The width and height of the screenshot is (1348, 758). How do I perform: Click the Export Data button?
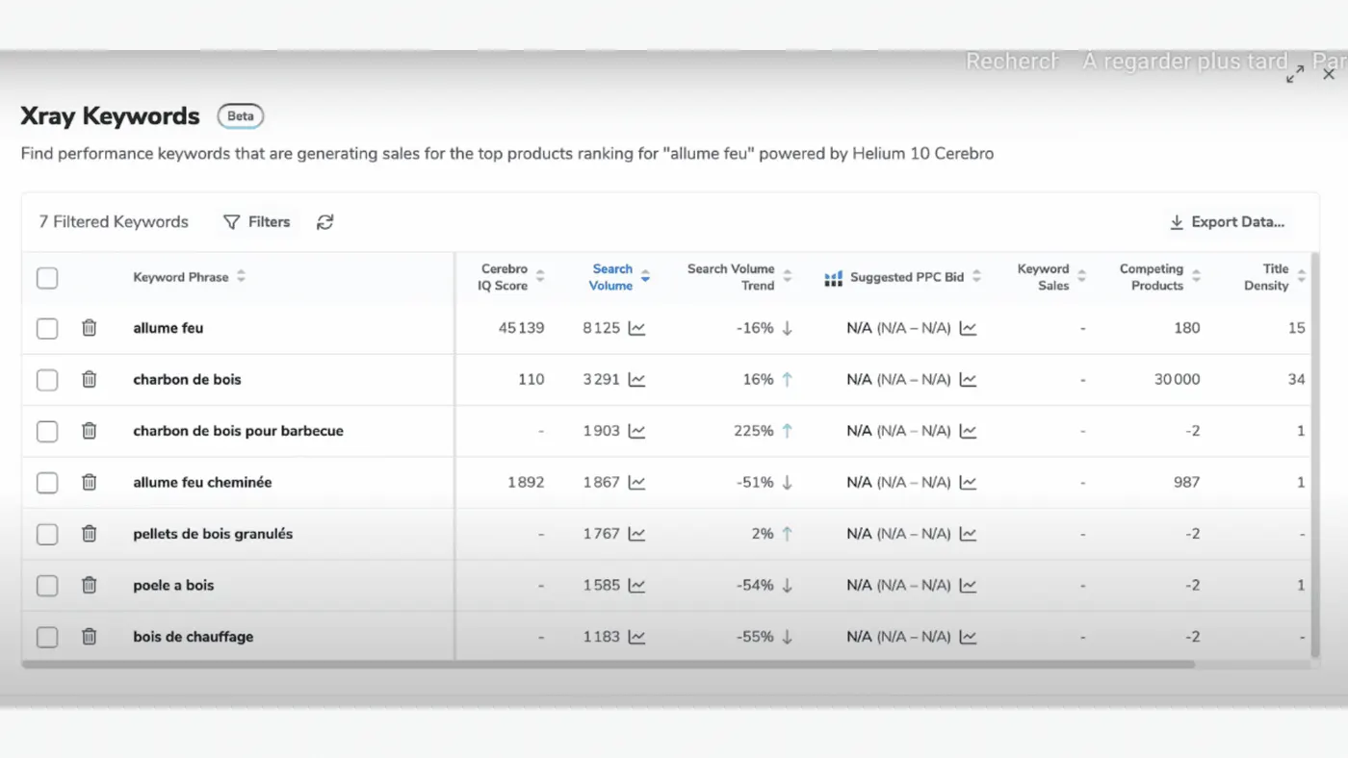(1228, 222)
